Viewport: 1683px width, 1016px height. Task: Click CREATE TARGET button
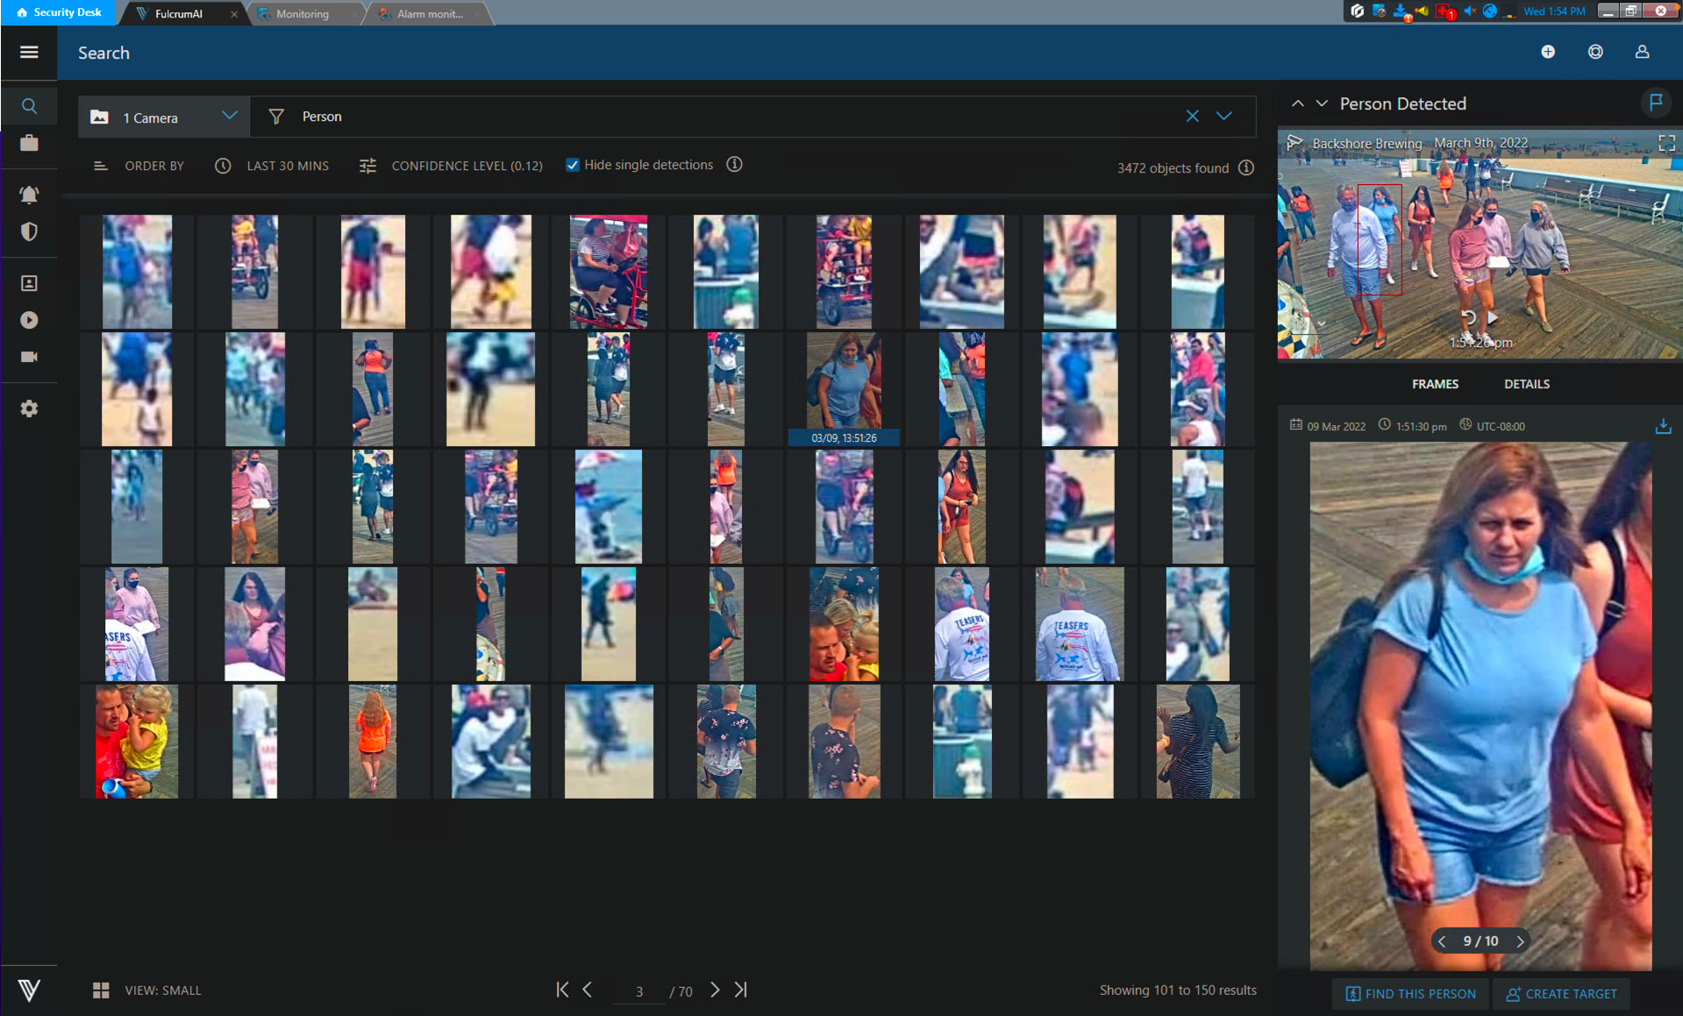[x=1561, y=993]
